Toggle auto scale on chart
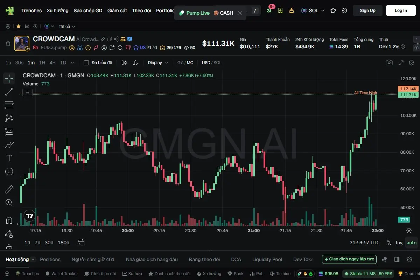 412,243
